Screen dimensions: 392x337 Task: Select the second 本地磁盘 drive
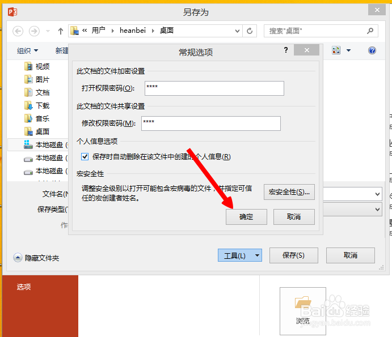(45, 158)
